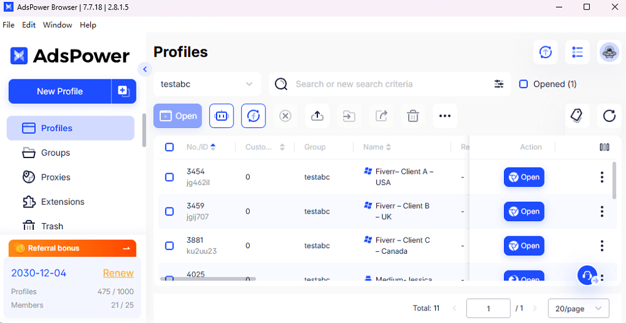Viewport: 626px width, 323px height.
Task: Click the sync/update icon at top right
Action: pyautogui.click(x=545, y=52)
